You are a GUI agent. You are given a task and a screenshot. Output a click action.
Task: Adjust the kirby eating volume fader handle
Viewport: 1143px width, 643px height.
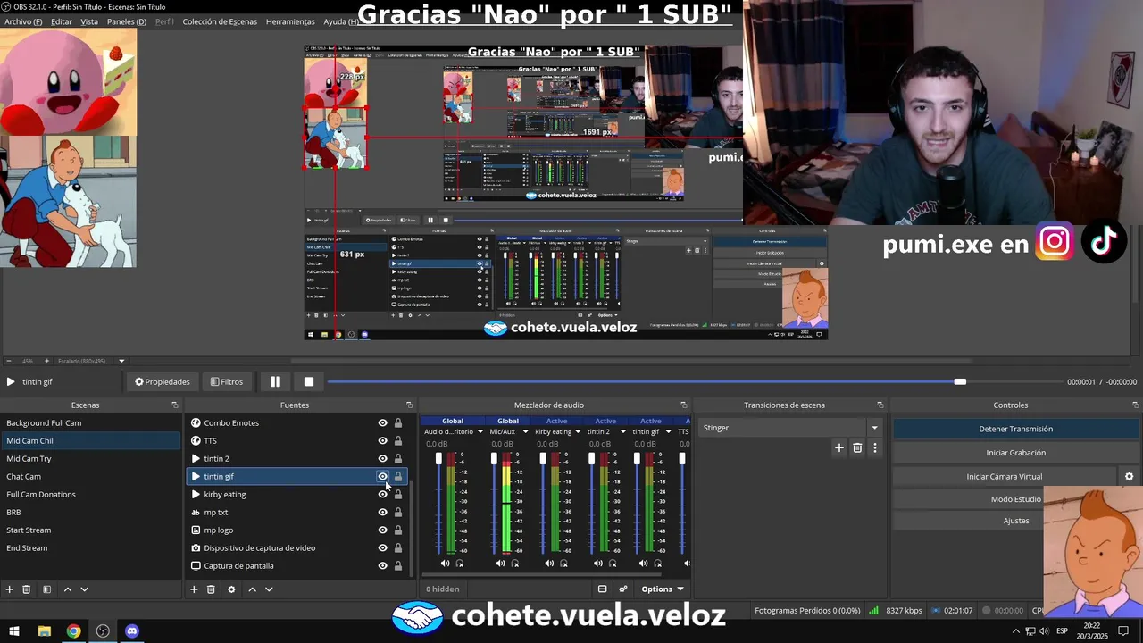point(543,459)
